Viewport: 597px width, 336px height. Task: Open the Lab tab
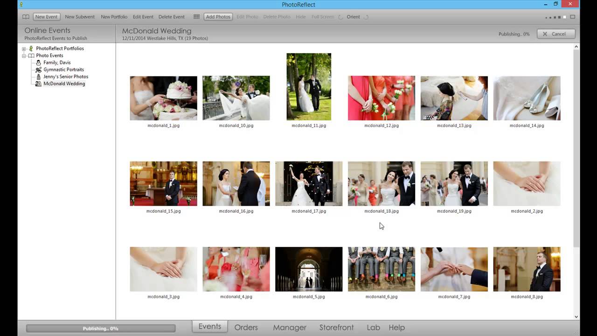(373, 328)
